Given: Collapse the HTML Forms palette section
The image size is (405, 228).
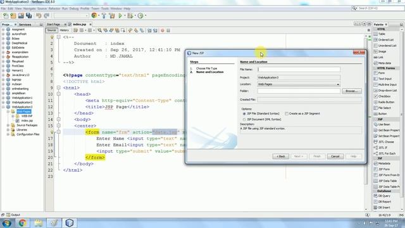Looking at the screenshot, I should coord(375,68).
